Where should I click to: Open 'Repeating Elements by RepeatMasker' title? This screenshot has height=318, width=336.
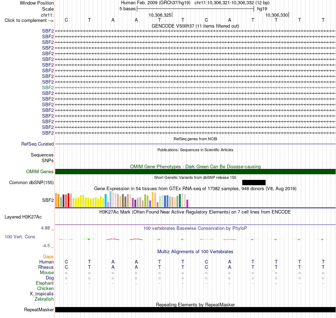coord(195,305)
